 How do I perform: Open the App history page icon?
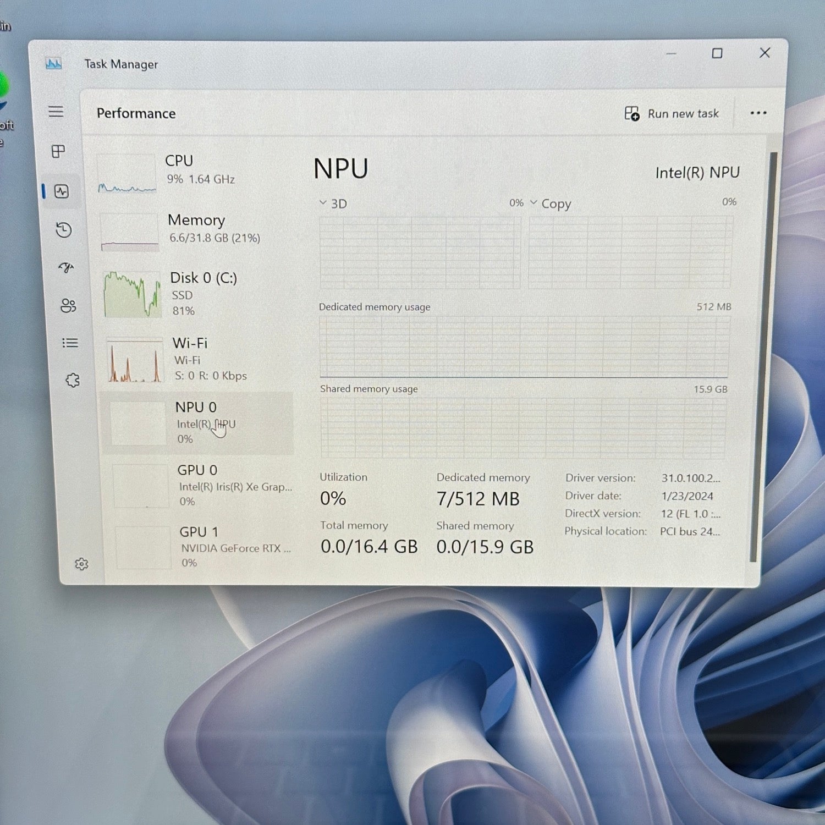[64, 230]
